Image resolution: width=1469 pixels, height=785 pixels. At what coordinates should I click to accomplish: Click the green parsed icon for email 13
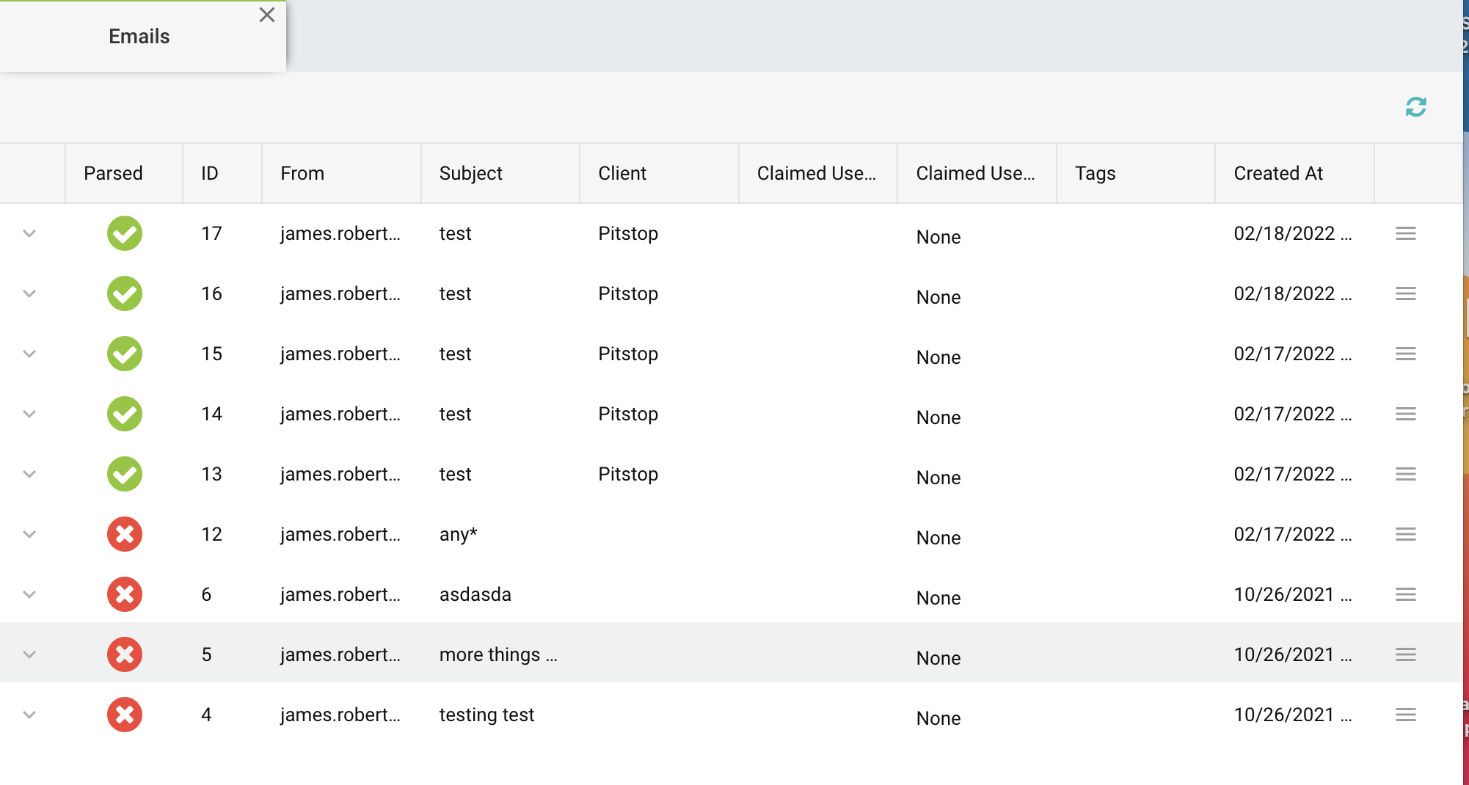click(125, 474)
